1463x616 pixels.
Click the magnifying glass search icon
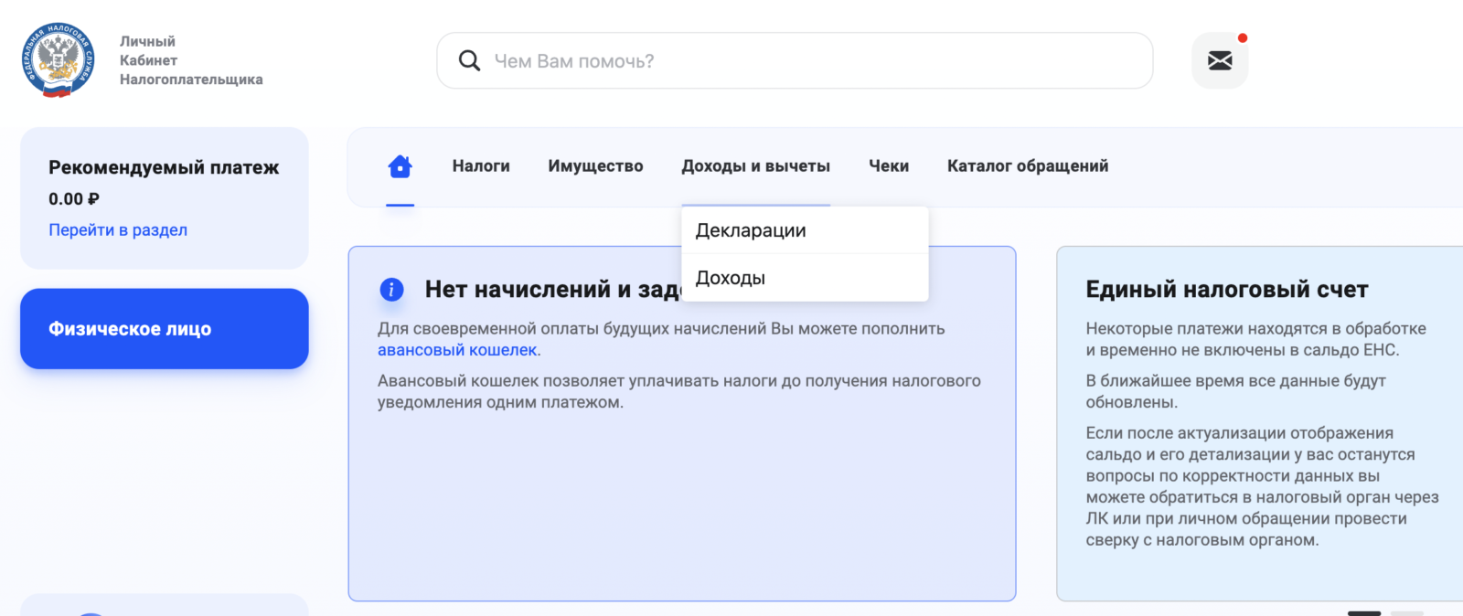coord(469,61)
